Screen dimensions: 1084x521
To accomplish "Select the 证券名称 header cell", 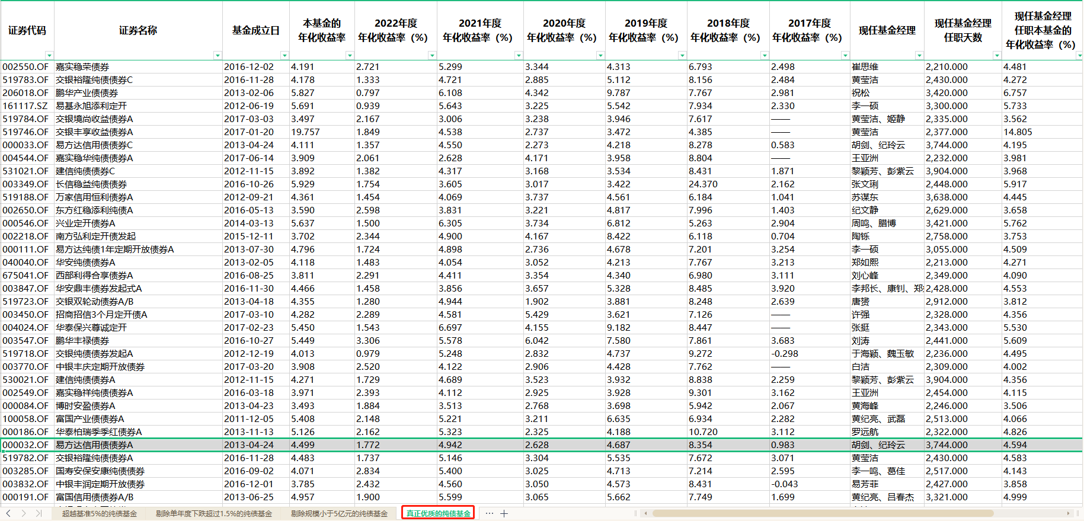I will tap(138, 30).
